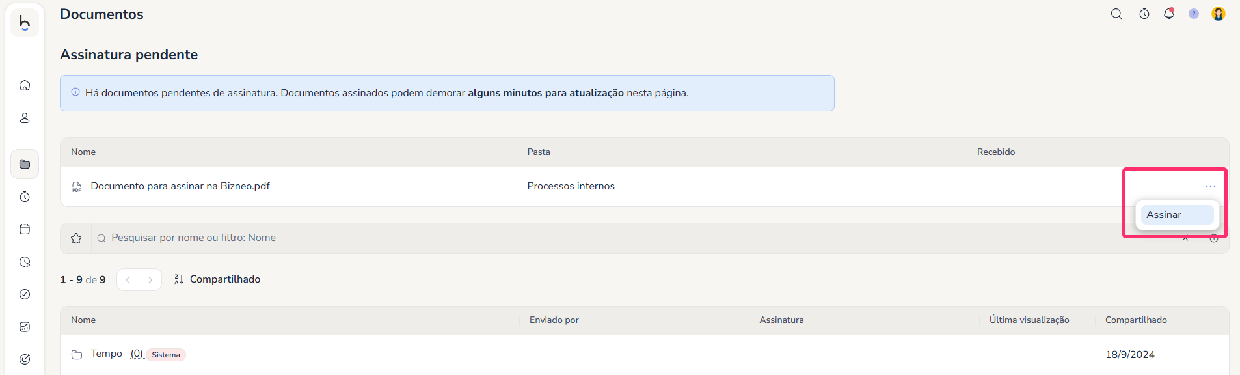This screenshot has height=375, width=1240.
Task: Sort by Compartilhado
Action: (217, 279)
